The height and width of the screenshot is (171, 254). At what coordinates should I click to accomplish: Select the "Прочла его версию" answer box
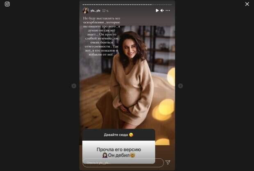[119, 152]
